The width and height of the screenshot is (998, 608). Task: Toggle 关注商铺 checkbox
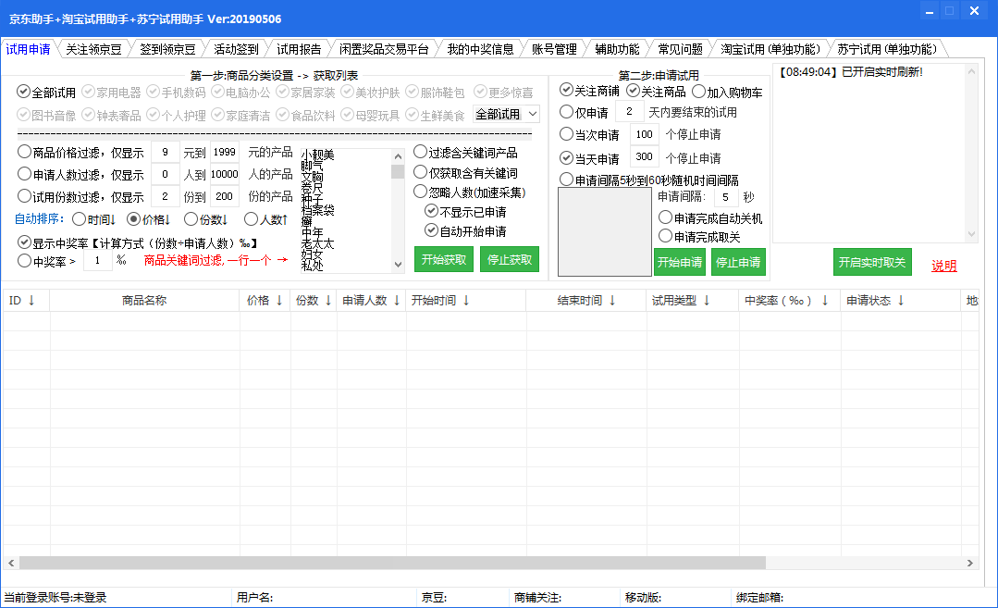(589, 91)
